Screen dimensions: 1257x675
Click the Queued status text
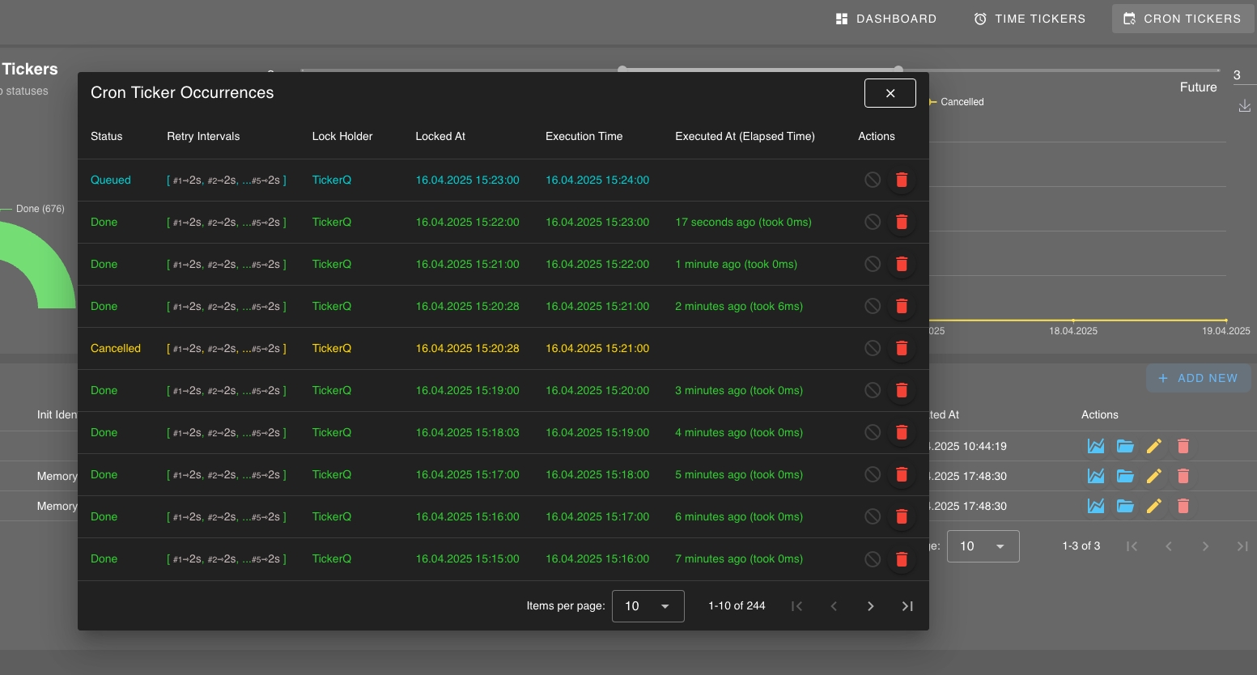(x=111, y=180)
